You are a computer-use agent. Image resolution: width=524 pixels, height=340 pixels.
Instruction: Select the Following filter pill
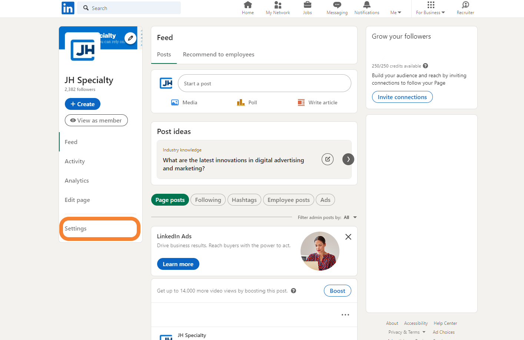click(x=208, y=200)
